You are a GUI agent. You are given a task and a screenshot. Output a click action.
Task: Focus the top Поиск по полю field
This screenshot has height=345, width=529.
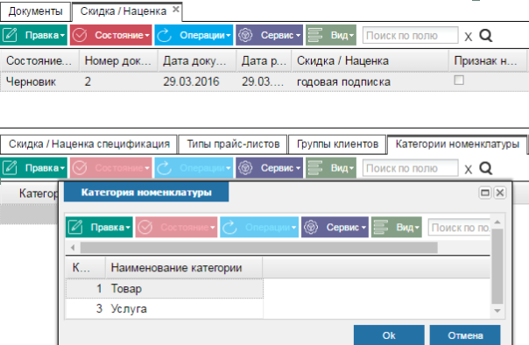(x=410, y=35)
